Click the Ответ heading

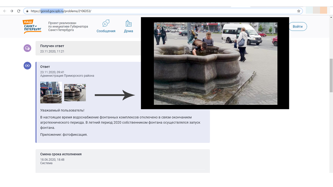pyautogui.click(x=45, y=67)
